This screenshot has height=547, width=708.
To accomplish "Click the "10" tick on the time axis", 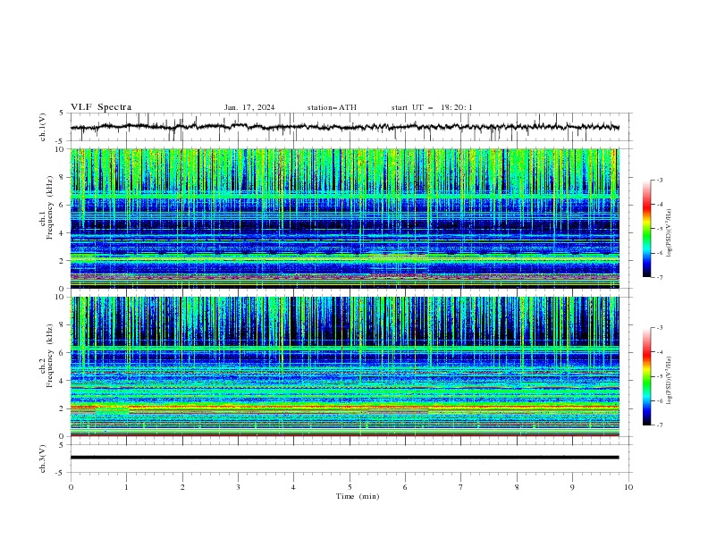I will tap(628, 487).
